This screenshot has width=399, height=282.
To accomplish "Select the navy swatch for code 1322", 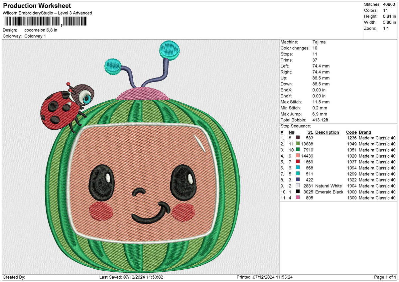I will (298, 179).
